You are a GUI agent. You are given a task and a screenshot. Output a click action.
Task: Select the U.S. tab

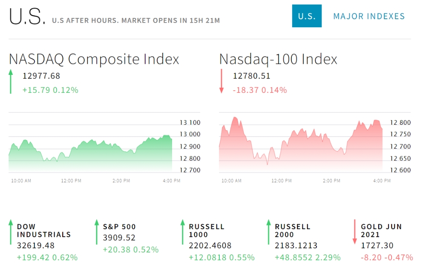tap(307, 16)
